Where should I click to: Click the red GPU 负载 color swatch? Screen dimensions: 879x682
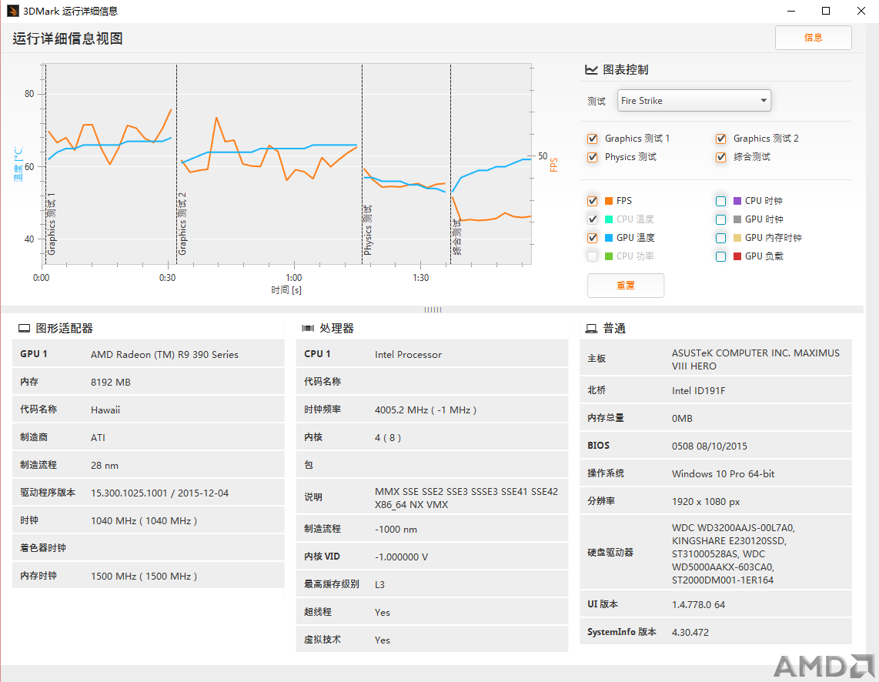click(737, 256)
